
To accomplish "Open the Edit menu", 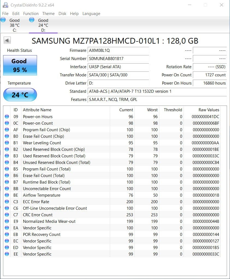I will click(x=16, y=14).
